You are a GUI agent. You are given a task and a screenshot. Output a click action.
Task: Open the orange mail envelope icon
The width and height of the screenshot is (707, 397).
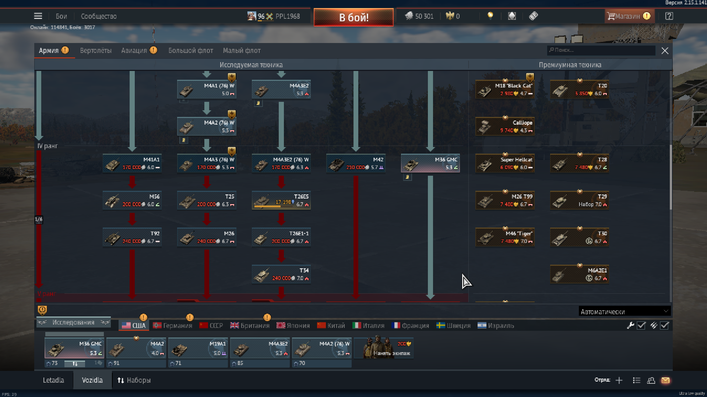coord(665,380)
